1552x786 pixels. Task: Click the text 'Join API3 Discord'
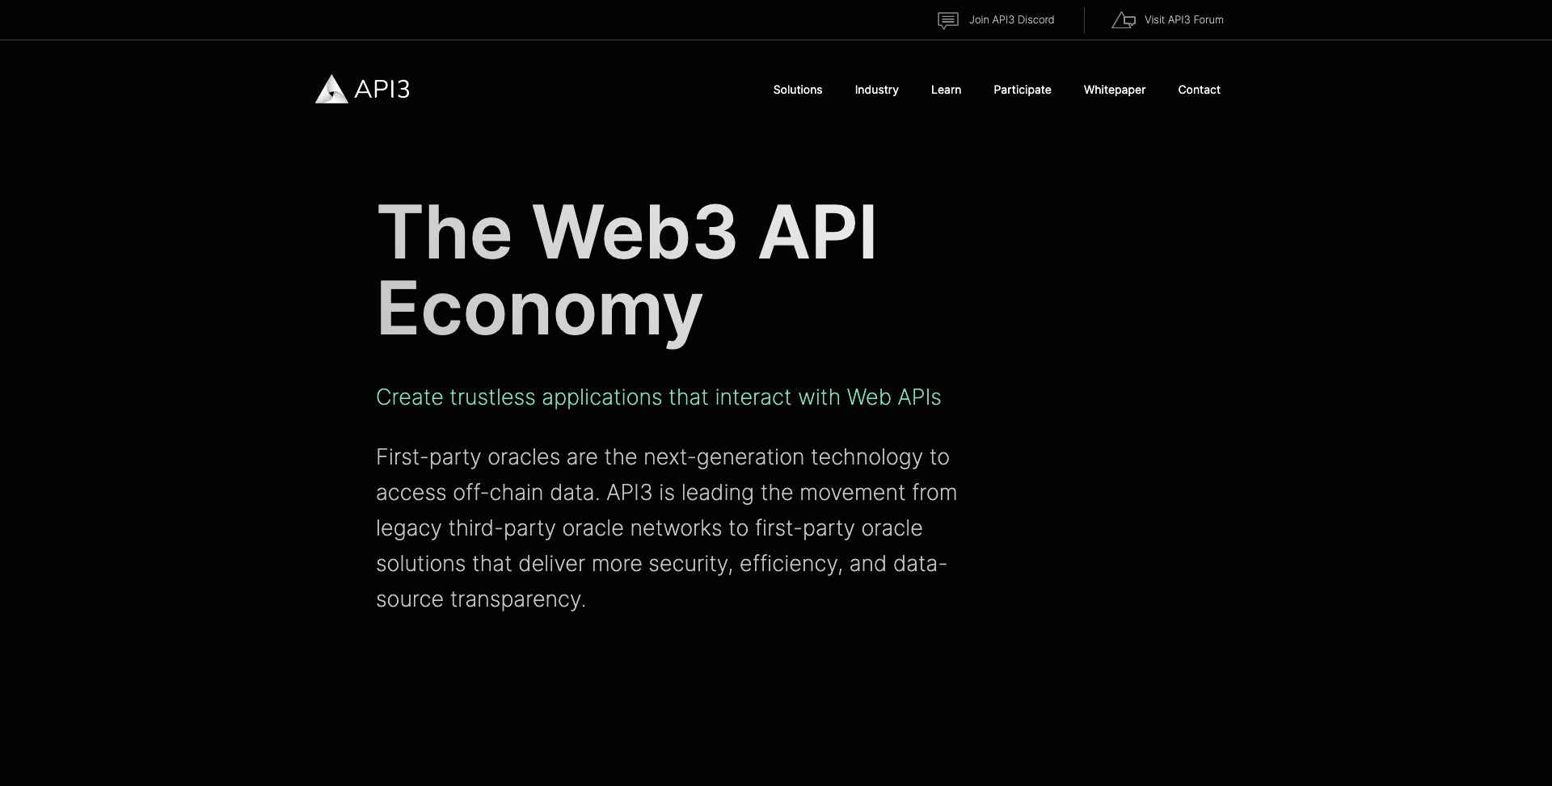click(1011, 19)
